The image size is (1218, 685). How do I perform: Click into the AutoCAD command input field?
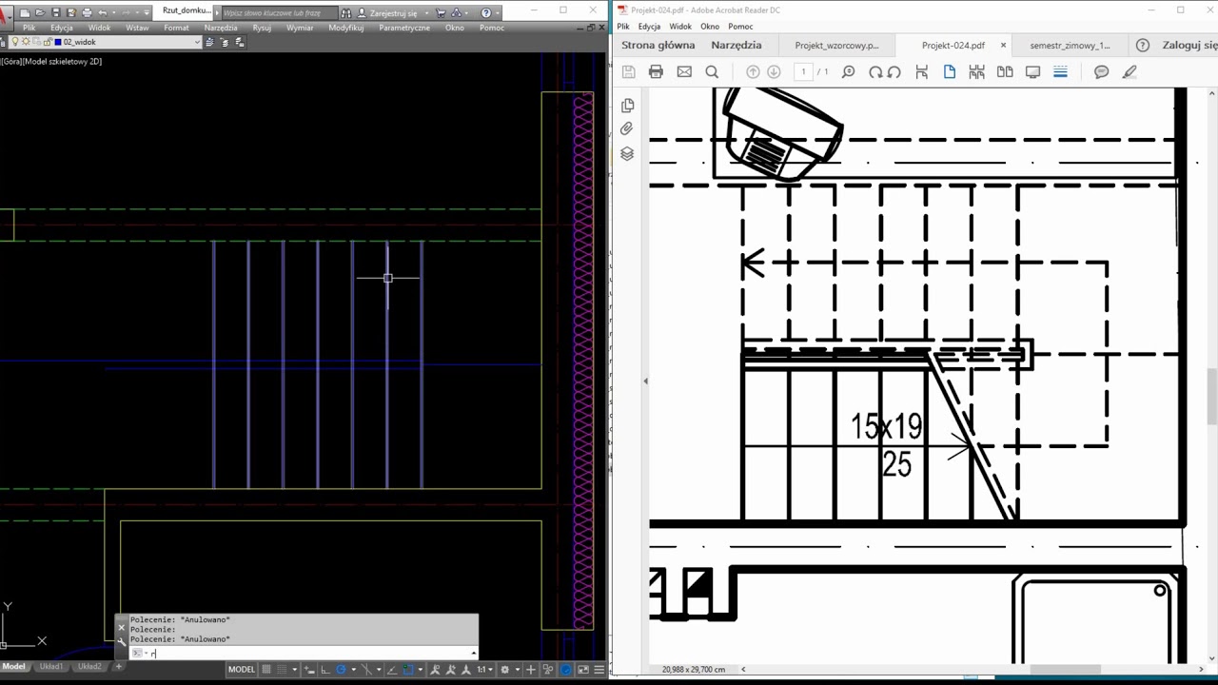(309, 654)
